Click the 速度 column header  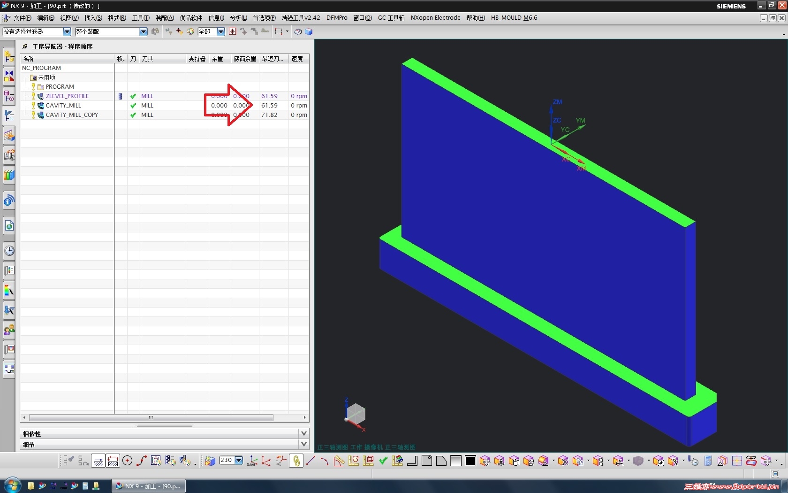[298, 59]
